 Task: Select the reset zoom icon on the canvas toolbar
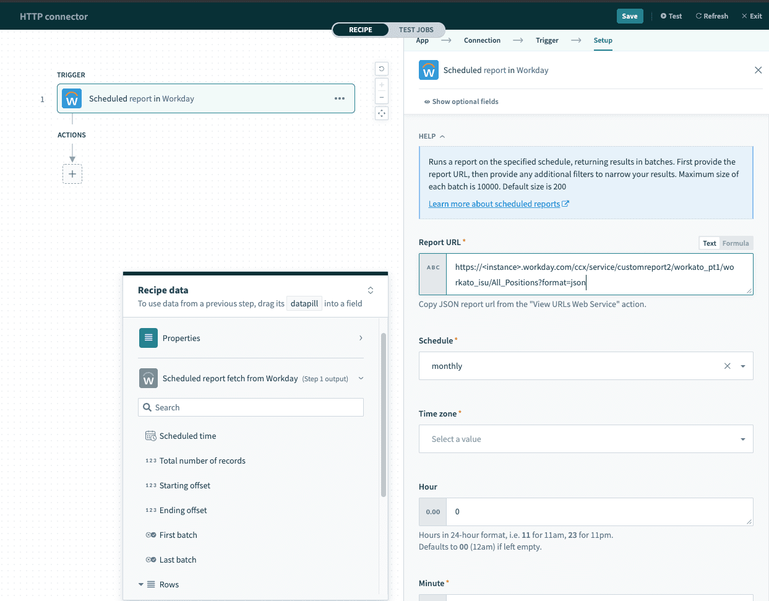tap(382, 68)
